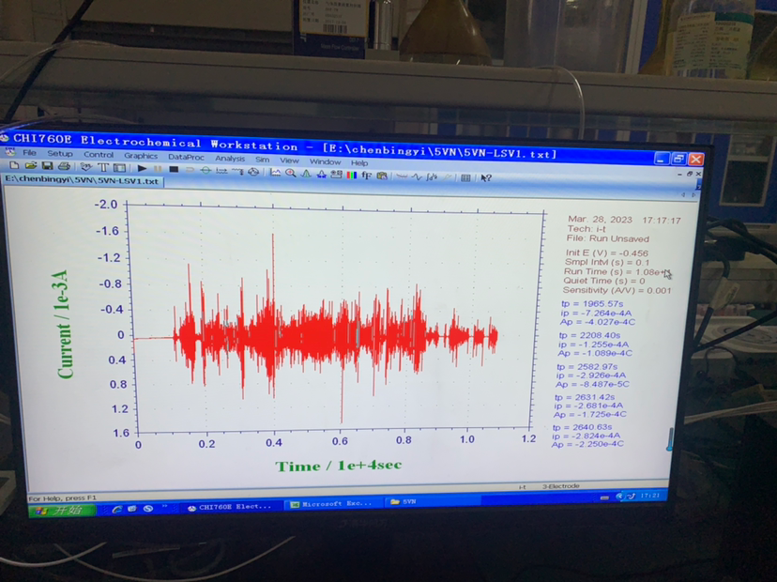Click the File: Run Unsaved text
The image size is (777, 582).
(608, 238)
